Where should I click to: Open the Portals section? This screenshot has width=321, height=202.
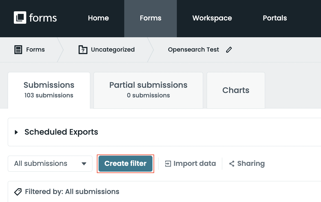275,18
